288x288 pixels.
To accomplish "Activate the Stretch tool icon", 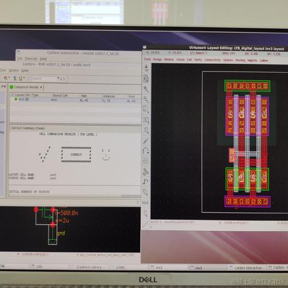I will [x=146, y=110].
